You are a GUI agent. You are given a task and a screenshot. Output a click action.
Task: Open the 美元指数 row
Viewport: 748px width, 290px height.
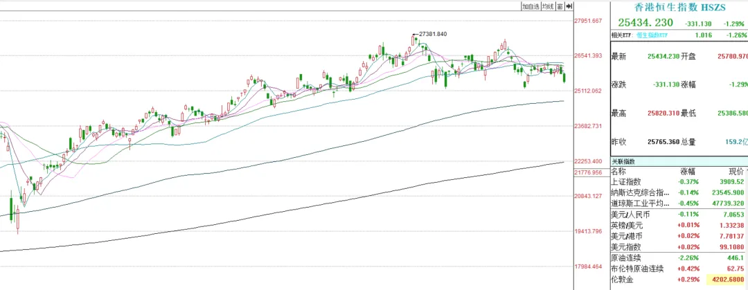click(626, 246)
